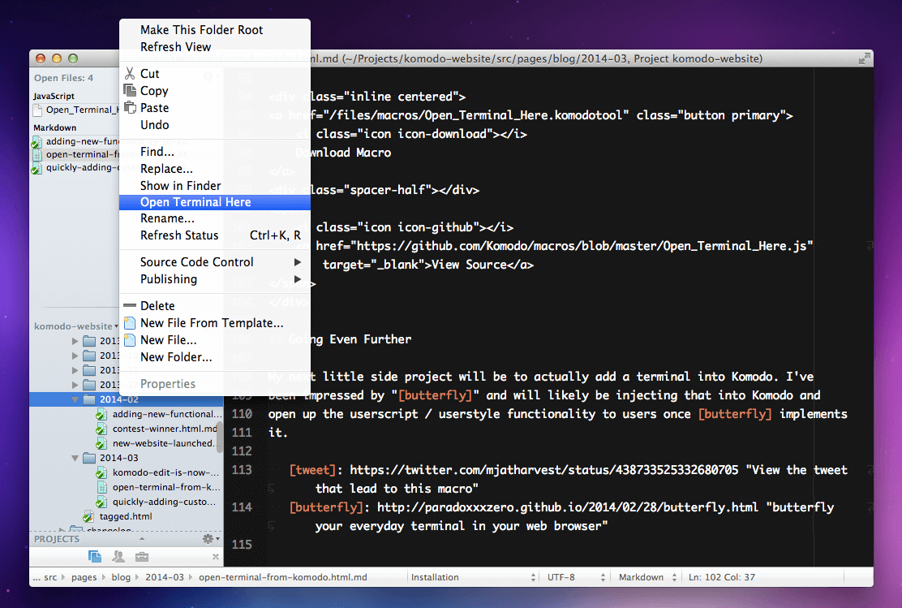Click the project tree vertical scrollbar thumb
The height and width of the screenshot is (608, 902).
pos(220,438)
